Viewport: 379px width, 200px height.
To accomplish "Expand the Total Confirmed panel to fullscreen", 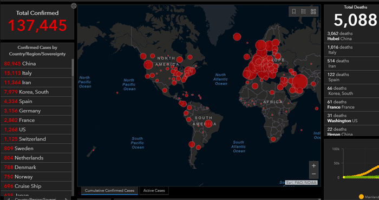I will tap(74, 6).
